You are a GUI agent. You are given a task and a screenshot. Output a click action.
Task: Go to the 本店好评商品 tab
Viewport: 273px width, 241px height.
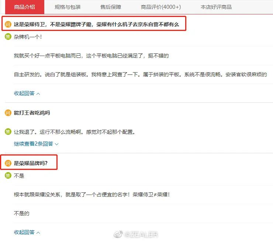click(216, 7)
